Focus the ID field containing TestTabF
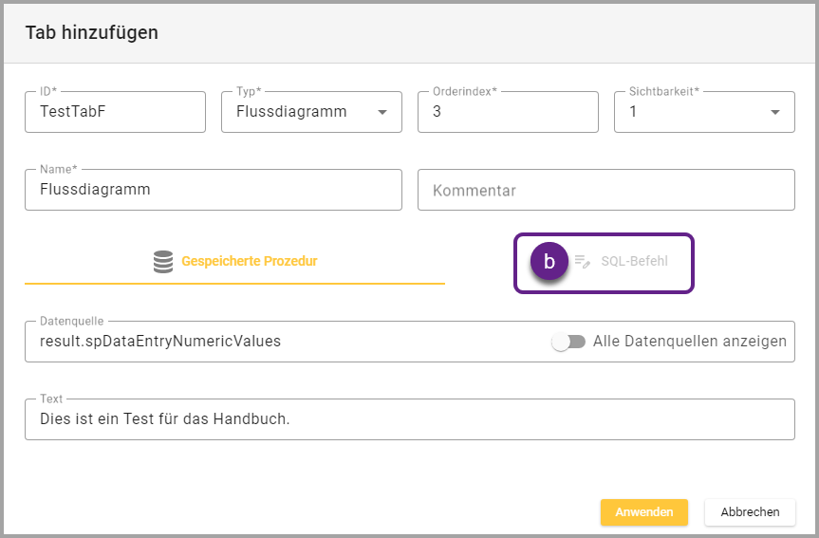819x538 pixels. click(115, 112)
